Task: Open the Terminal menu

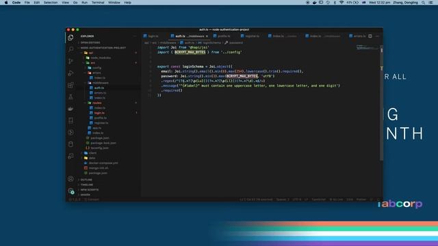Action: point(98,3)
